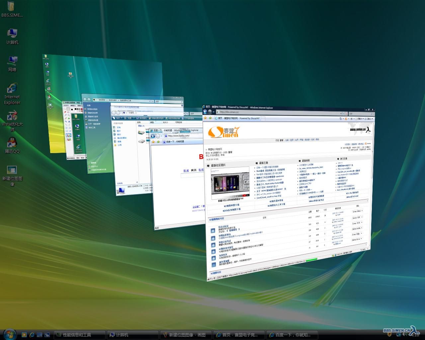Open the 网络 desktop icon
Screen dimensions: 425x340
point(12,64)
